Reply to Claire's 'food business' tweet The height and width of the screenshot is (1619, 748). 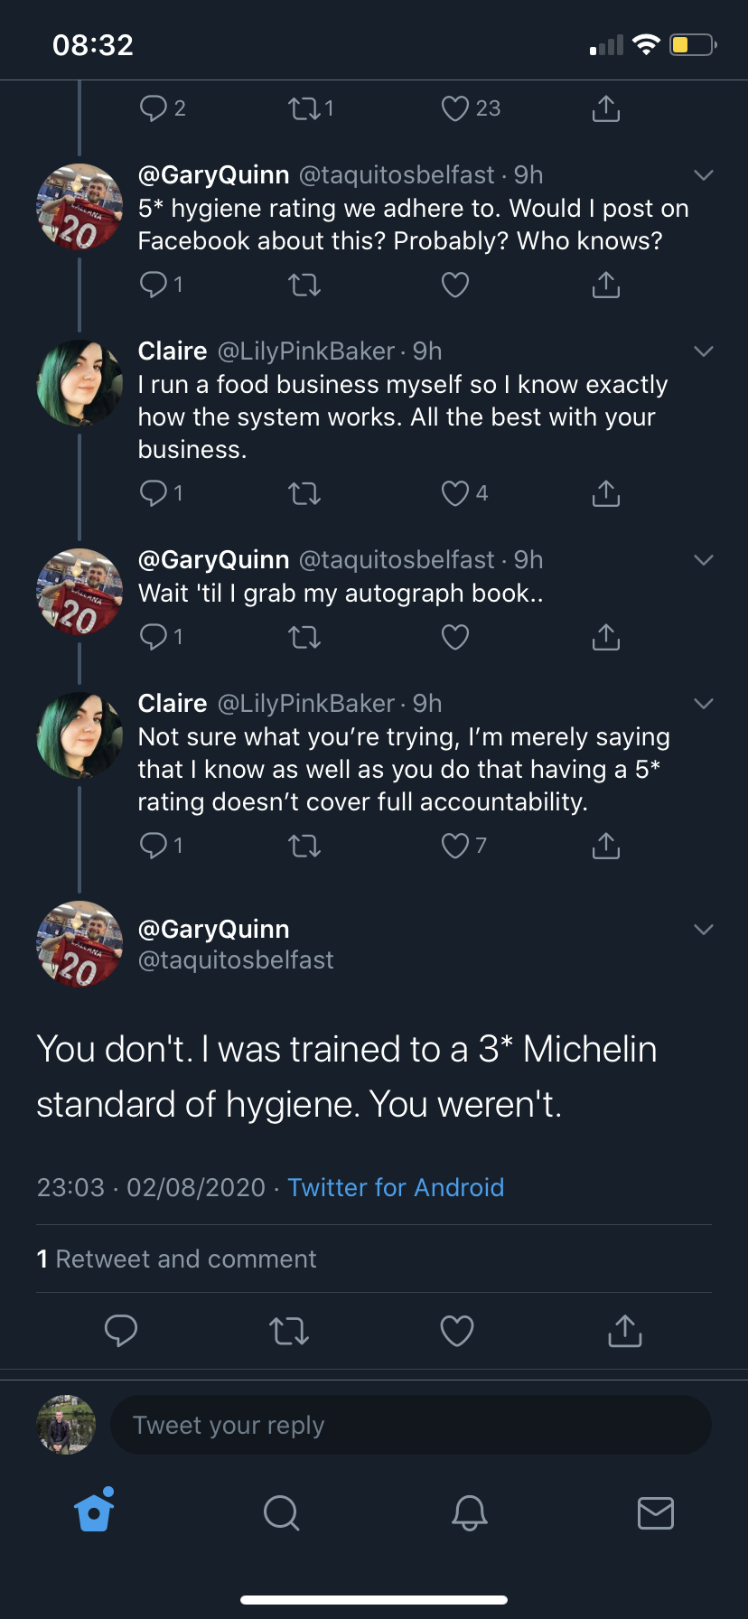154,493
